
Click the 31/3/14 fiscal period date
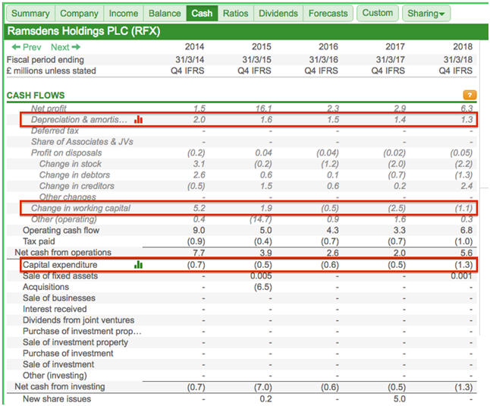coord(190,59)
